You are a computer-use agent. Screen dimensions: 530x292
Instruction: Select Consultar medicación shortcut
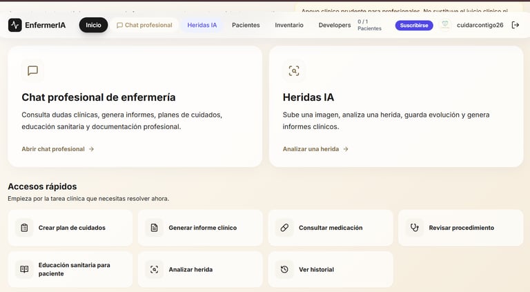(331, 228)
